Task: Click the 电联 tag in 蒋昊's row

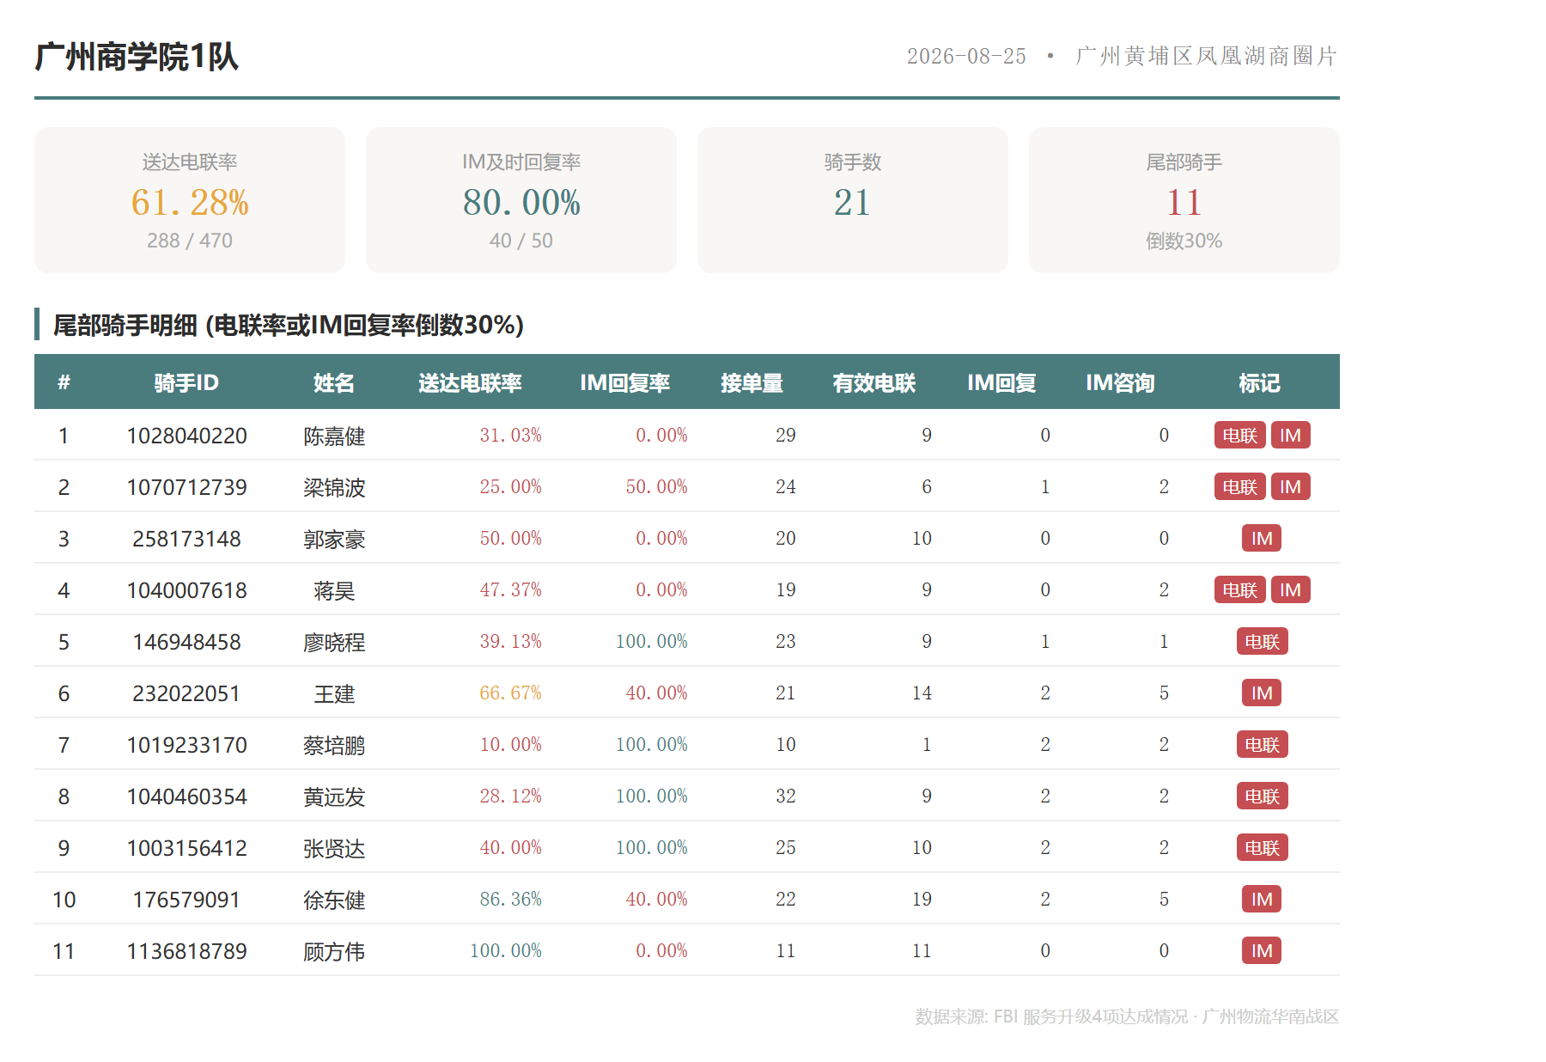Action: pyautogui.click(x=1240, y=589)
